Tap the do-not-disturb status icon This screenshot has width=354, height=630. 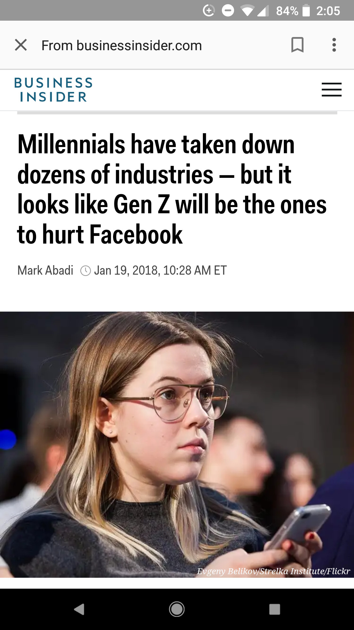pyautogui.click(x=228, y=11)
